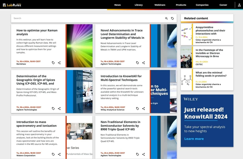This screenshot has height=159, width=243.
Task: Open 'Introduction to mass spectrometry and ionization' title
Action: [x=36, y=124]
